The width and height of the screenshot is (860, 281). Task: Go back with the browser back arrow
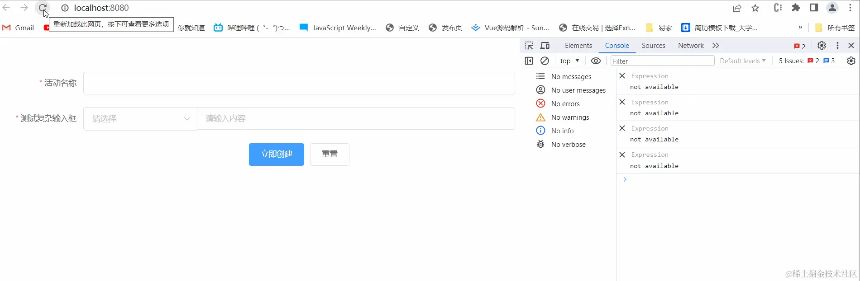[6, 8]
